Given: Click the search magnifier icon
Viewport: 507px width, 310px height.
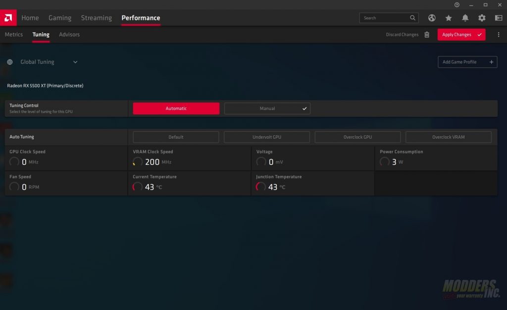Looking at the screenshot, I should (x=412, y=18).
